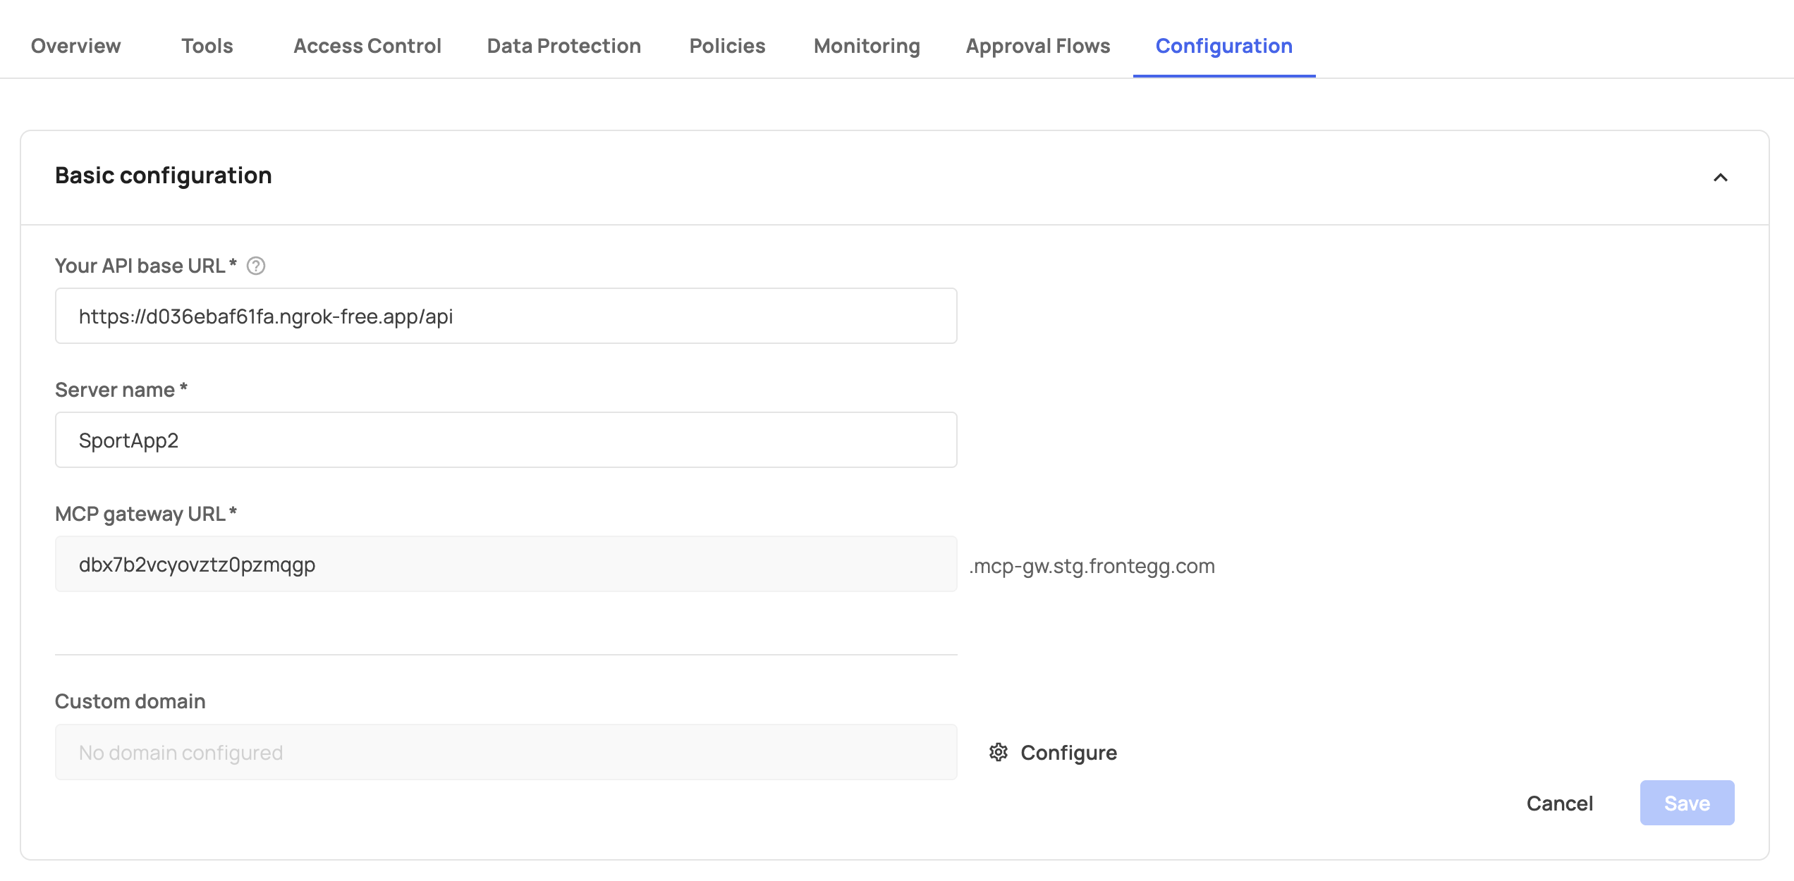
Task: Select the Configuration tab
Action: pyautogui.click(x=1224, y=46)
